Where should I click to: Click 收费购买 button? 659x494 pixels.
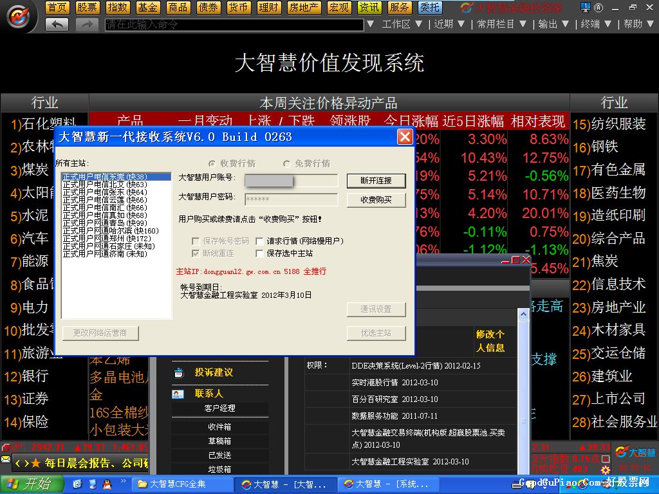376,200
